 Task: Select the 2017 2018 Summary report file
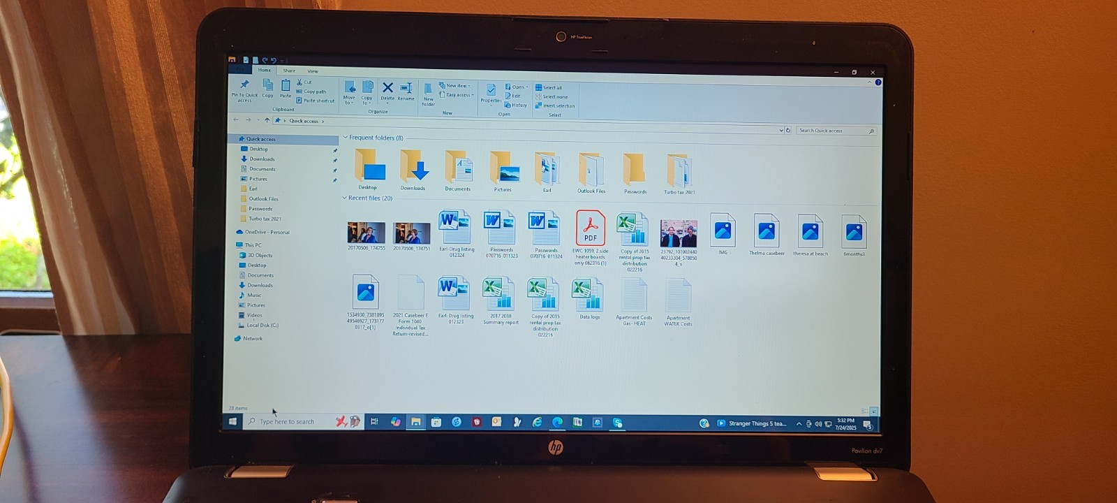point(501,301)
